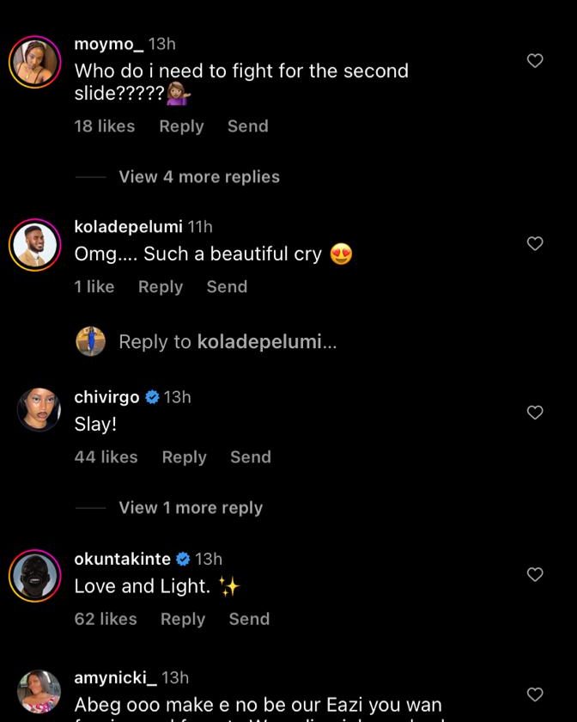Open chivirgo's profile avatar
The height and width of the screenshot is (722, 577).
tap(39, 410)
